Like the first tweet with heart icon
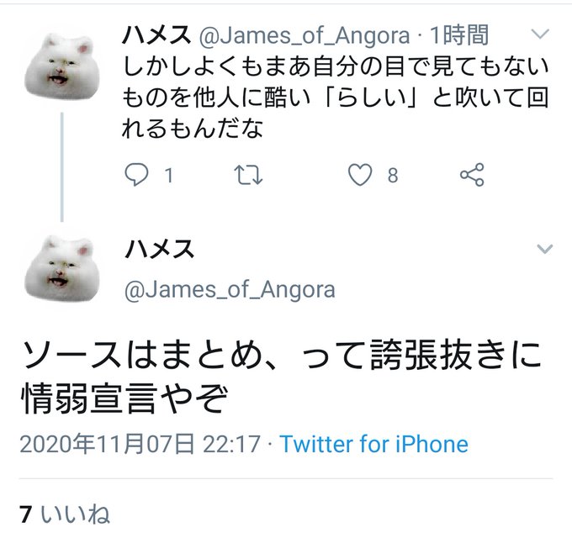 360,175
